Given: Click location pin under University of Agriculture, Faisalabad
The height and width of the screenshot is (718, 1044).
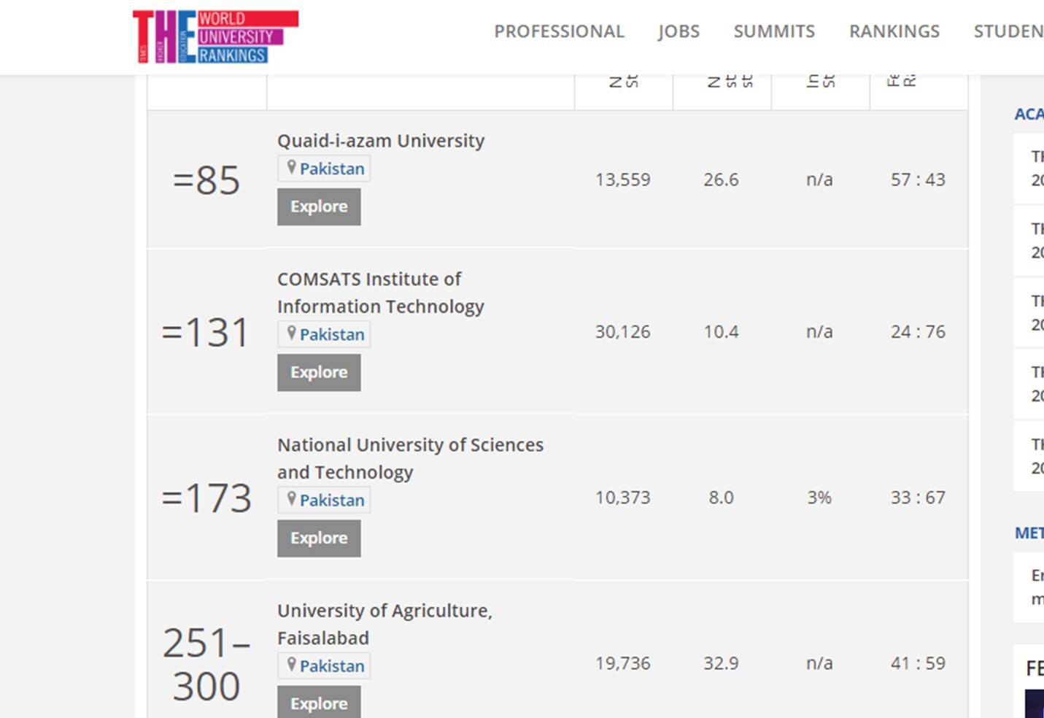Looking at the screenshot, I should tap(291, 664).
